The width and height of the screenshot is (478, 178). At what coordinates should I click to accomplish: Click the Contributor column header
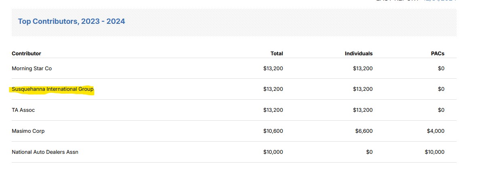(x=26, y=53)
